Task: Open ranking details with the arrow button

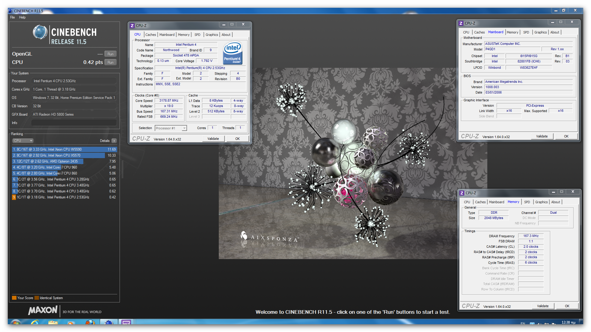Action: point(114,141)
